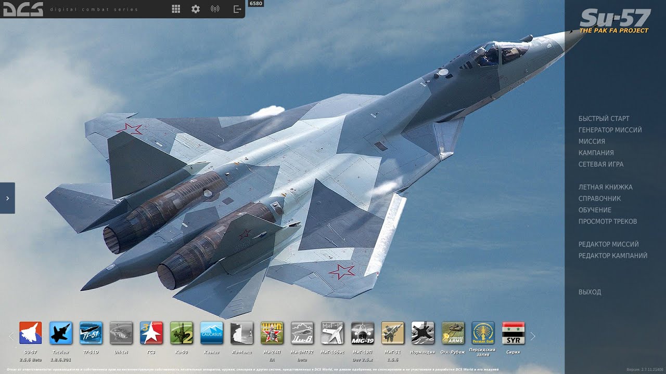Open the Persian Gulf map icon
The width and height of the screenshot is (666, 374).
pyautogui.click(x=483, y=333)
